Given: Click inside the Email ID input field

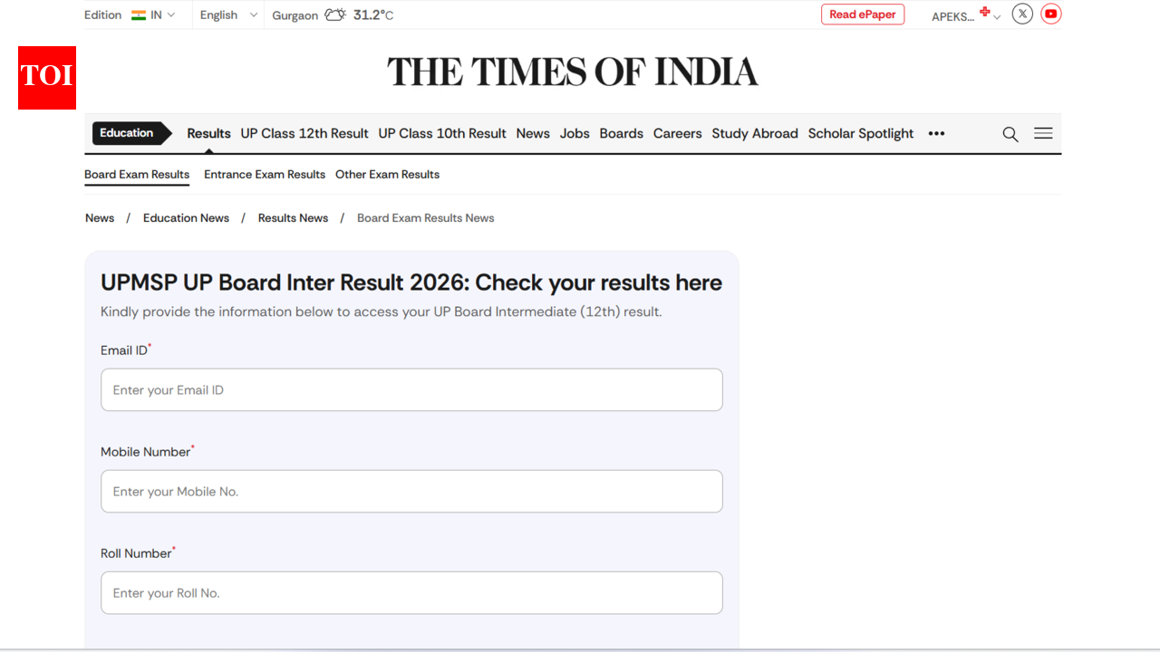Looking at the screenshot, I should click(411, 389).
